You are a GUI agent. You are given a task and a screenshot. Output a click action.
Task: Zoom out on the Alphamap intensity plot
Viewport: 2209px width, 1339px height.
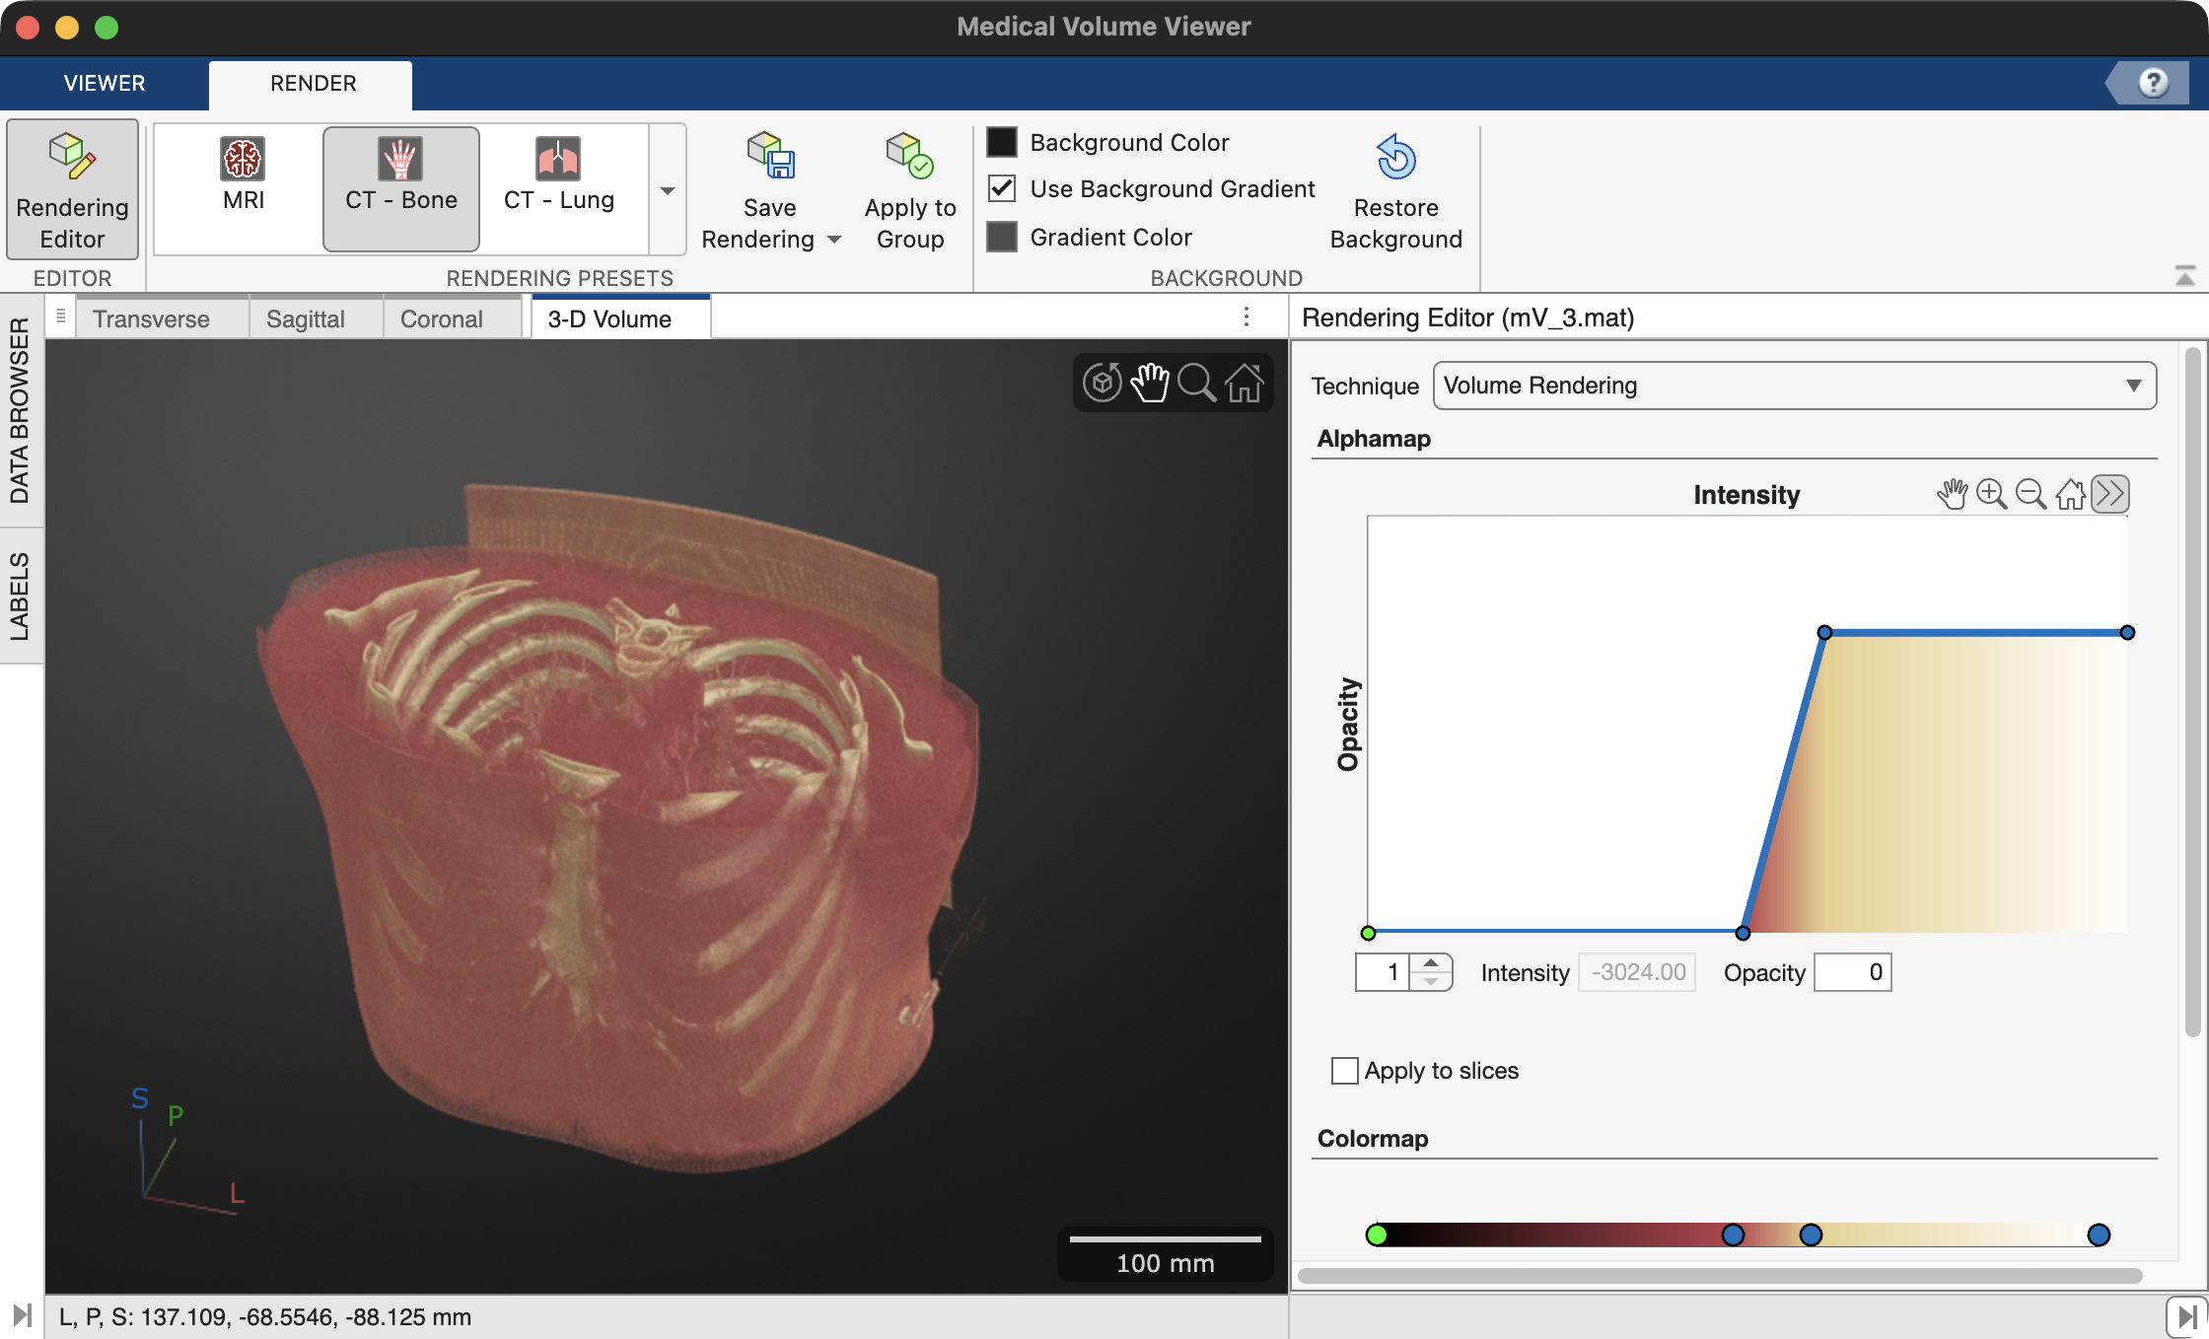pos(2031,494)
